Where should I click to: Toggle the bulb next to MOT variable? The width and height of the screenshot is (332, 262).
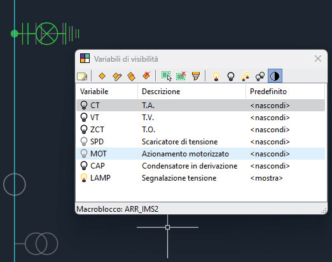pyautogui.click(x=84, y=154)
